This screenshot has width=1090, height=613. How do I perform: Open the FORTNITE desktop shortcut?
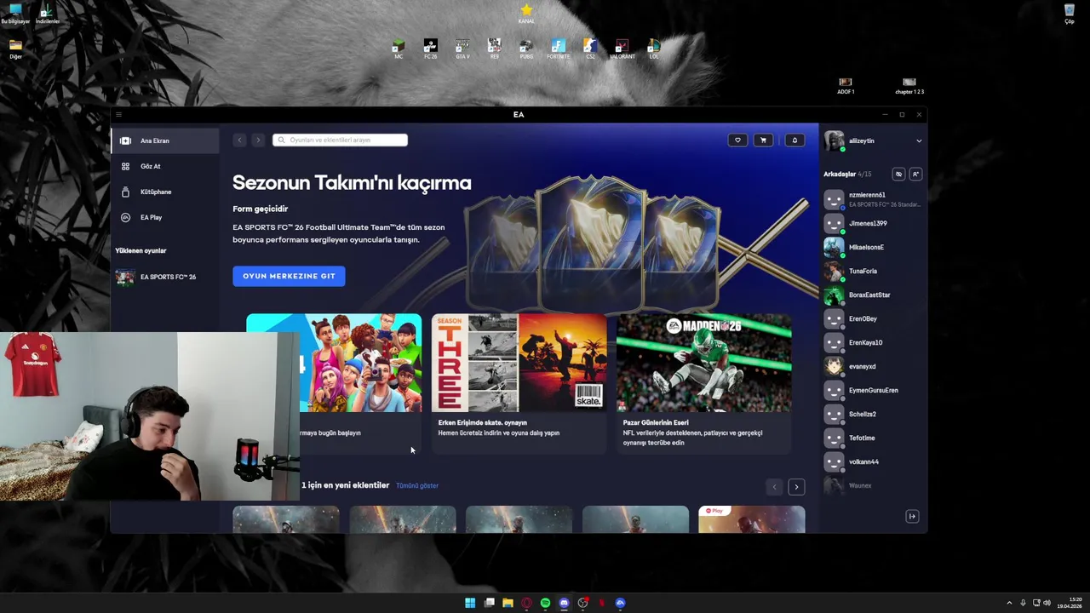[x=558, y=49]
